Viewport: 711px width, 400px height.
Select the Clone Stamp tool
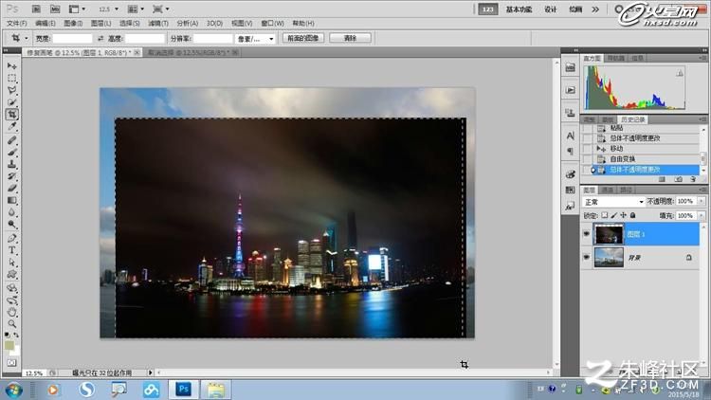(11, 164)
